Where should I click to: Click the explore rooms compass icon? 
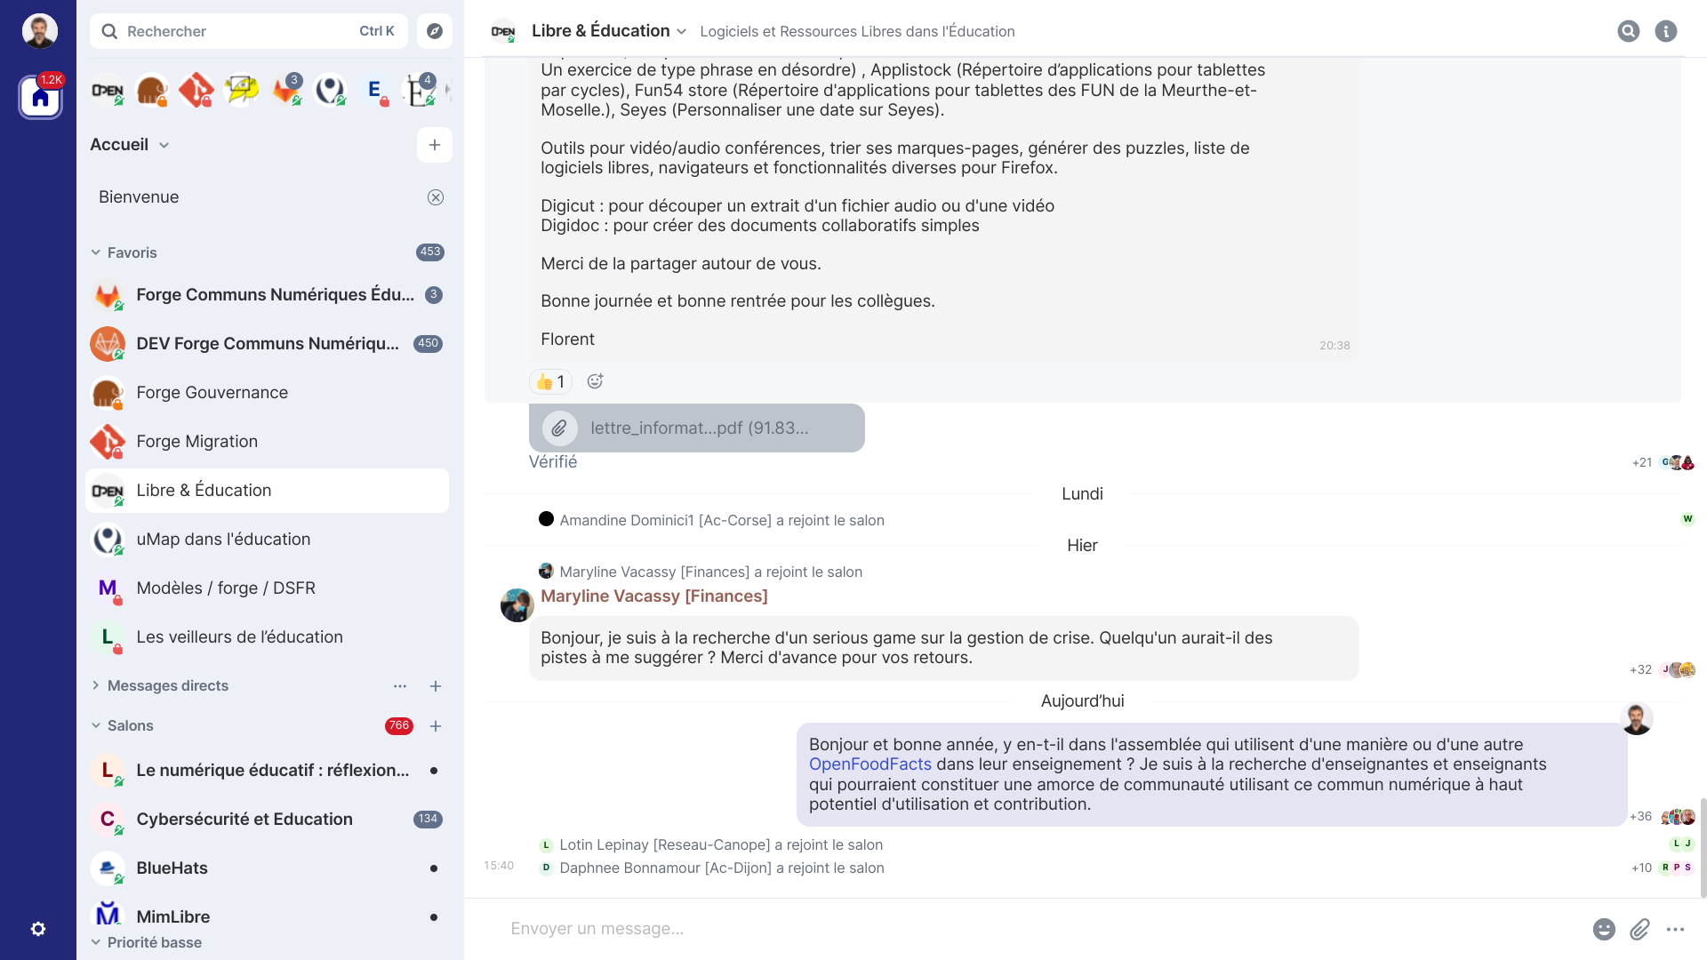coord(435,31)
